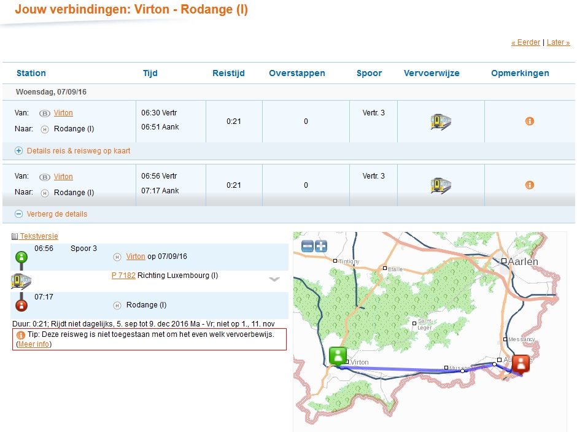Click the Aarlen label on the map
577x432 pixels.
coord(522,261)
